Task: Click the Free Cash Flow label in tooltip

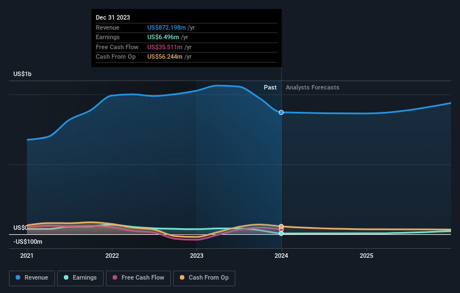Action: click(x=117, y=47)
